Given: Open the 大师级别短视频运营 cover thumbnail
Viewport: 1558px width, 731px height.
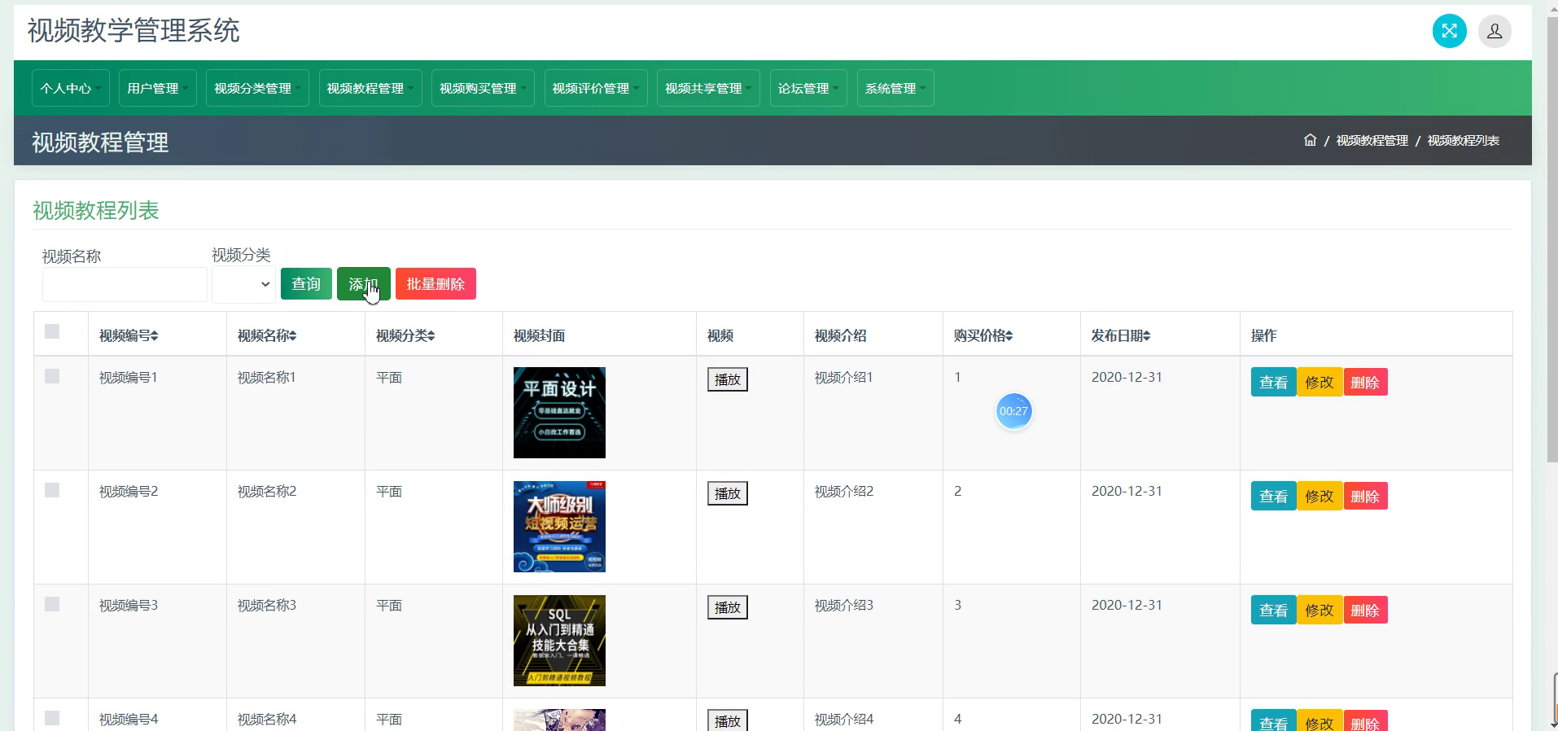Looking at the screenshot, I should pos(559,527).
